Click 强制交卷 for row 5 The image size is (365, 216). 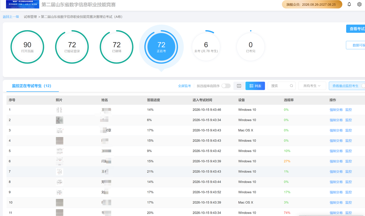[x=336, y=151]
